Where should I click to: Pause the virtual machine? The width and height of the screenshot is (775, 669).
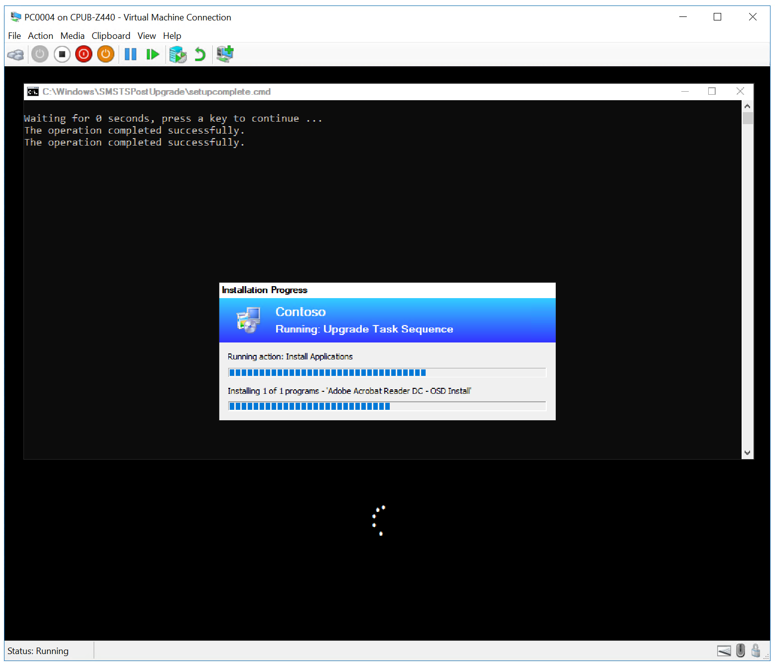pos(130,54)
